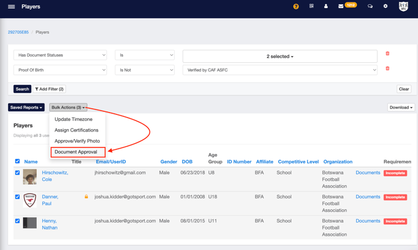Uncheck the Cole Hirschowitz row checkbox
The height and width of the screenshot is (250, 418).
(17, 173)
